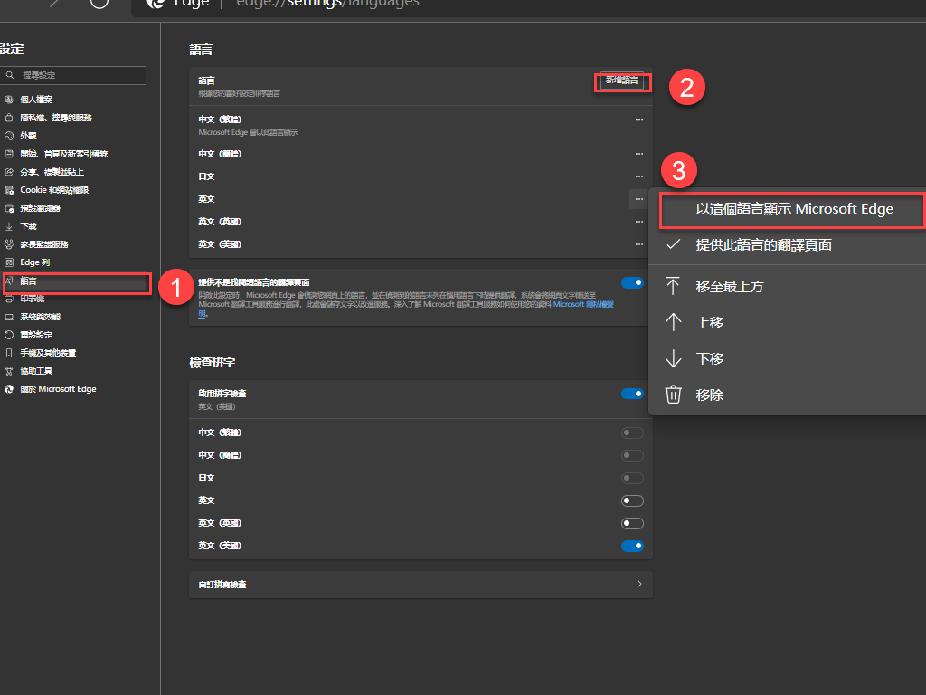Toggle 提供不是我閱讀語言的翻譯頁面 switch
This screenshot has width=926, height=695.
[x=632, y=283]
